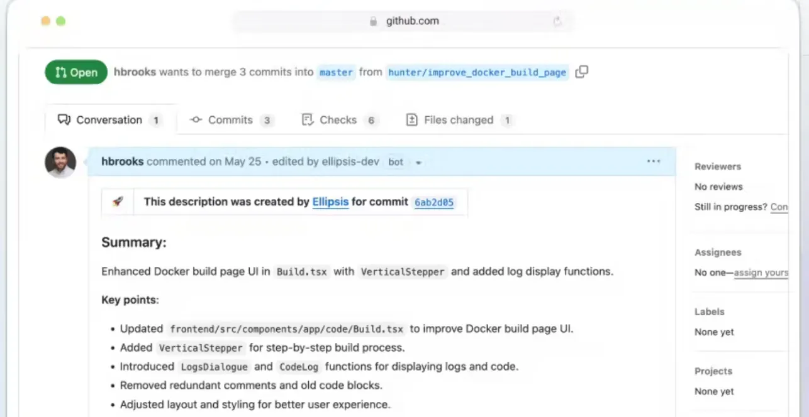
Task: Copy the branch name with the copy icon
Action: coord(582,72)
